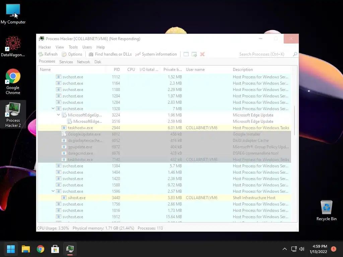Click the red X terminate icon
The image size is (343, 257).
coord(202,54)
